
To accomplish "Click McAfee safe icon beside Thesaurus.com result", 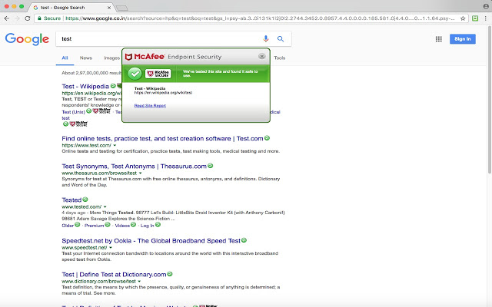I will click(231, 166).
